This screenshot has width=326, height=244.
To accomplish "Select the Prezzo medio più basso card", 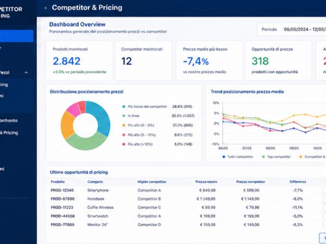I will tap(209, 60).
